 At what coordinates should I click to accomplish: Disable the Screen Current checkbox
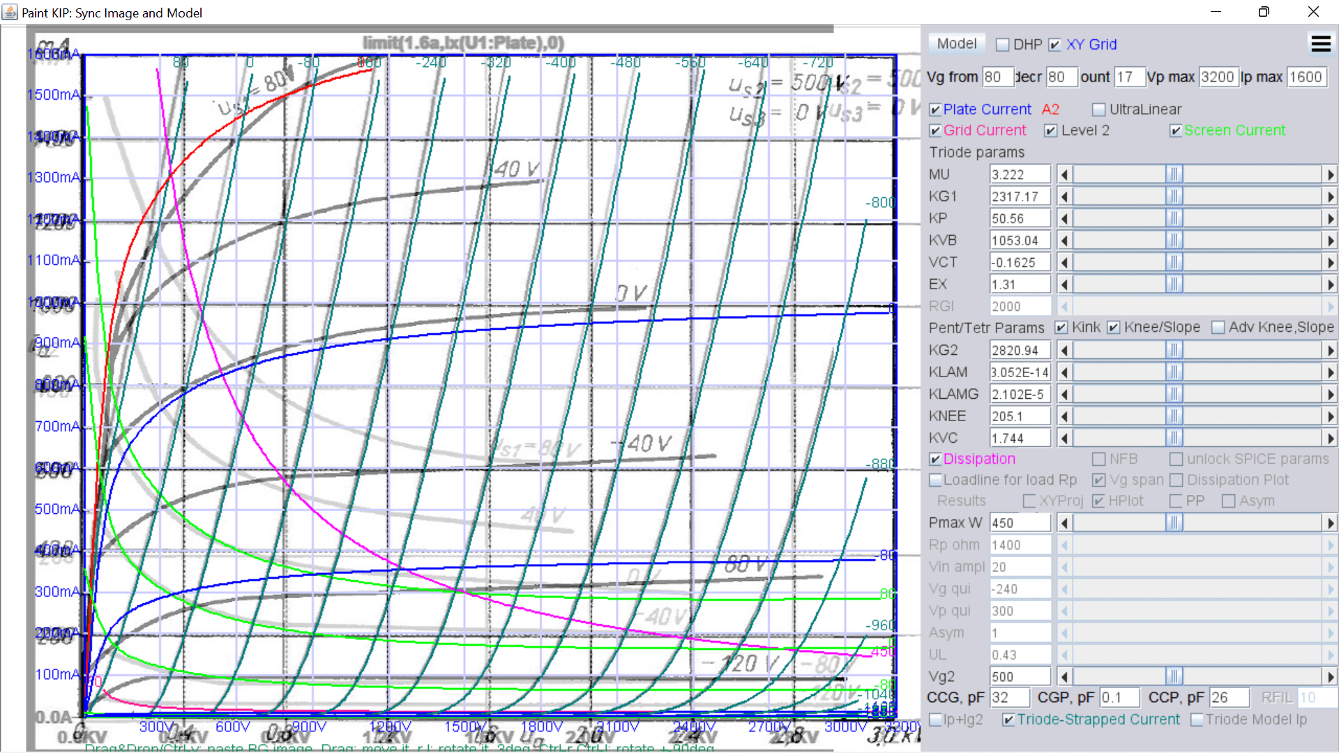coord(1176,130)
